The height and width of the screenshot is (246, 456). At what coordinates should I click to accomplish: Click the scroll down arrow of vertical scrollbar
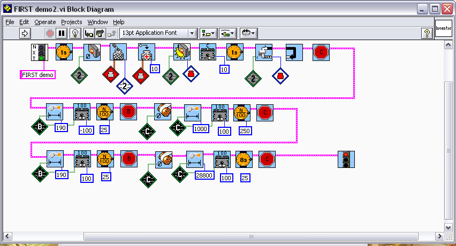[x=448, y=227]
